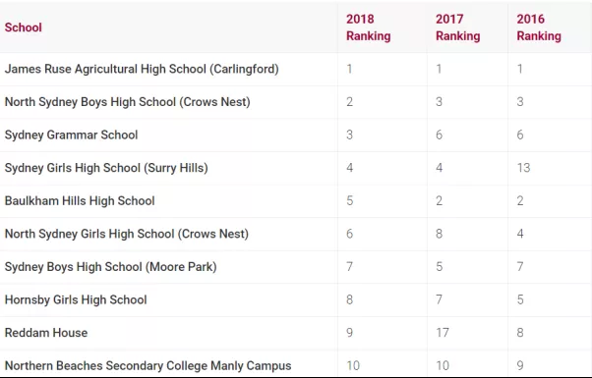Select the 2017 Ranking column header
This screenshot has height=378, width=592.
[457, 27]
